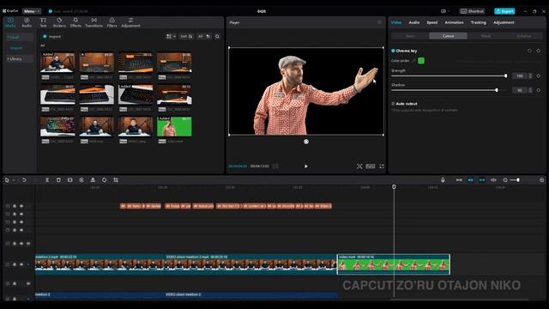Image resolution: width=549 pixels, height=309 pixels.
Task: Open the Sort dropdown in media panel
Action: 186,36
